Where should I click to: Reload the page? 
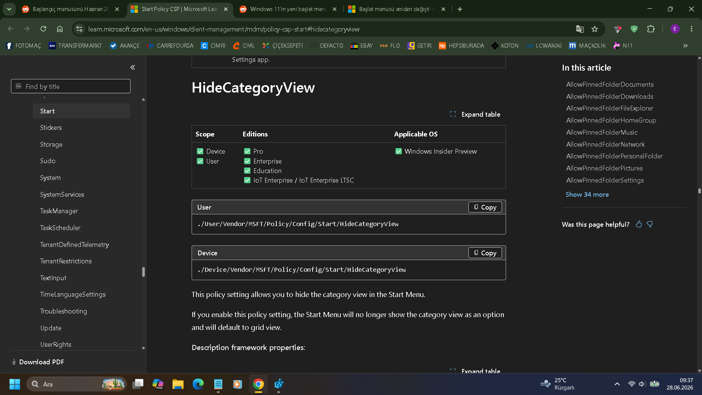[x=43, y=29]
